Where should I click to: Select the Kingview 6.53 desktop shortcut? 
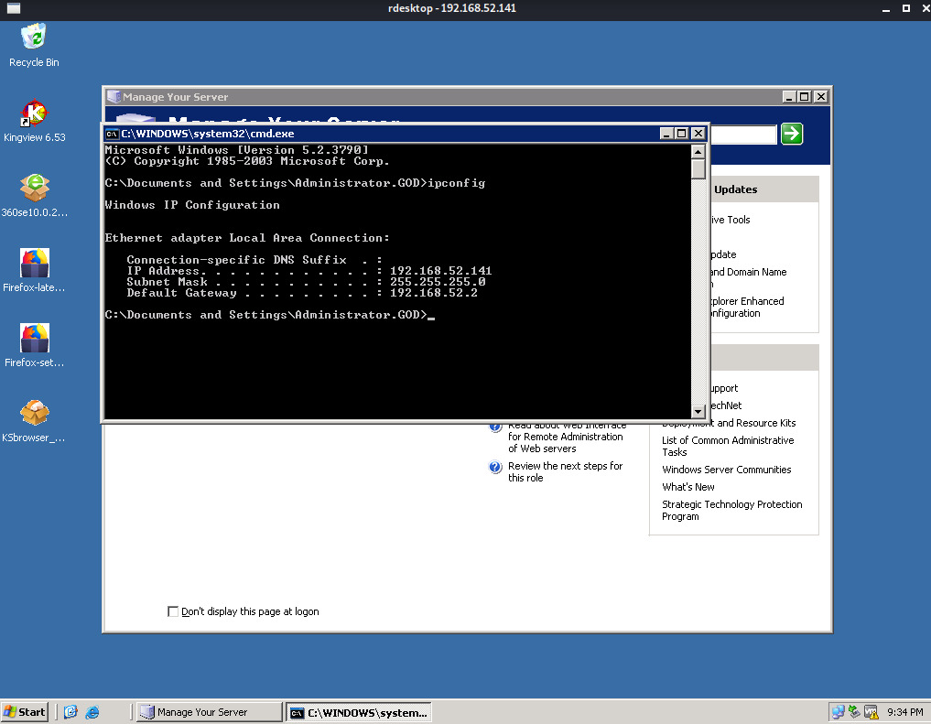[34, 114]
